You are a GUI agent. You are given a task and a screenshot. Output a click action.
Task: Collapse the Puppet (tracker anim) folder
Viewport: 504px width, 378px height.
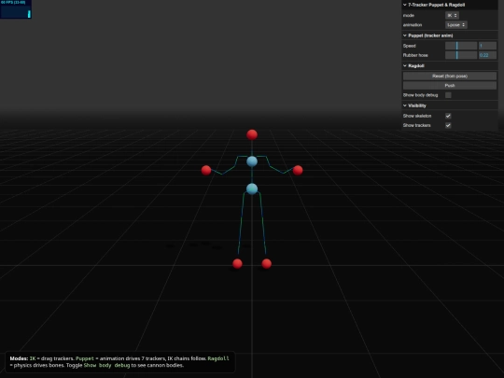pos(449,35)
